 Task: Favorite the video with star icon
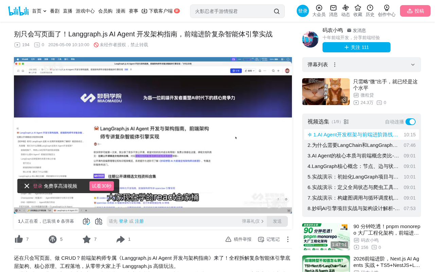[87, 239]
